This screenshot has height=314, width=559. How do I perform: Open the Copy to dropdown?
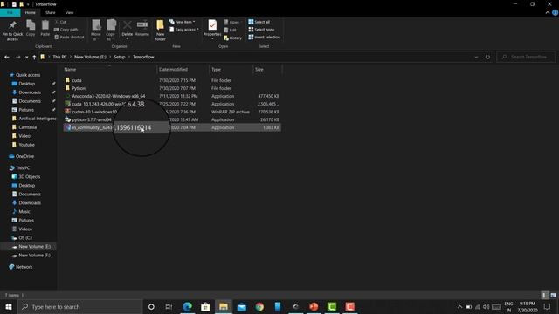point(111,31)
